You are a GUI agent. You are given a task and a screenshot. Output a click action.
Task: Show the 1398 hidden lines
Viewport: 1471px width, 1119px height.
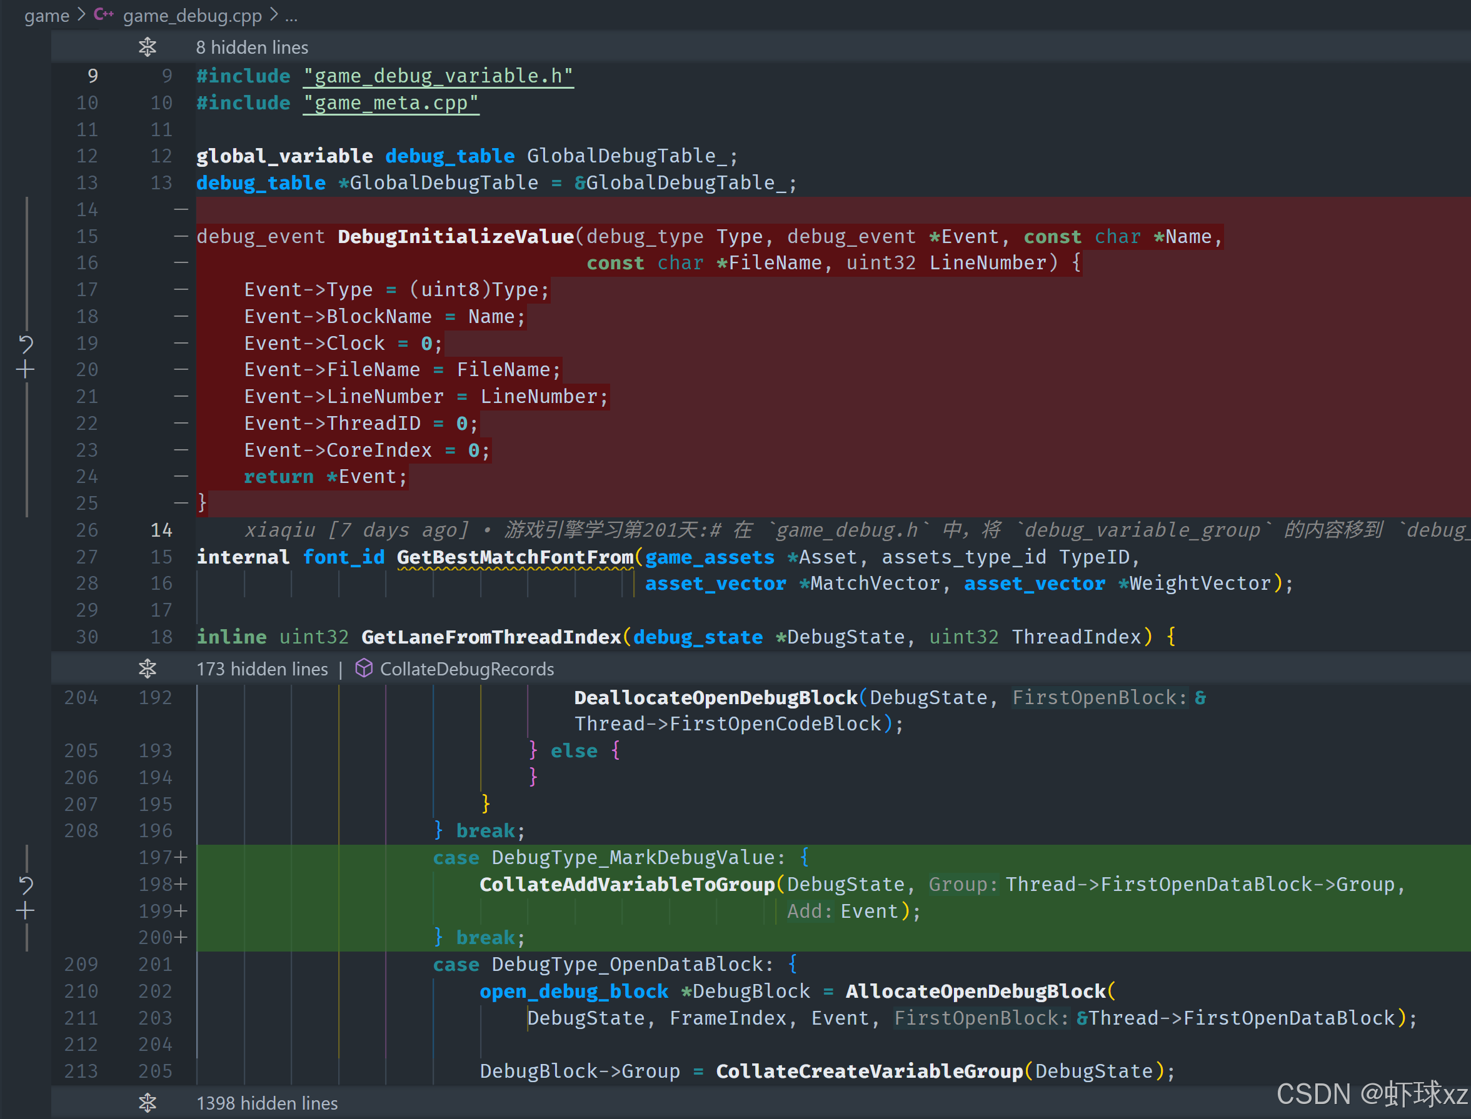pos(266,1103)
